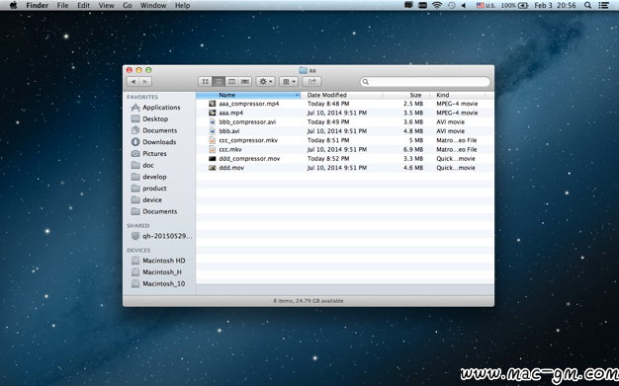
Task: Sort by the Size column header
Action: pyautogui.click(x=406, y=95)
